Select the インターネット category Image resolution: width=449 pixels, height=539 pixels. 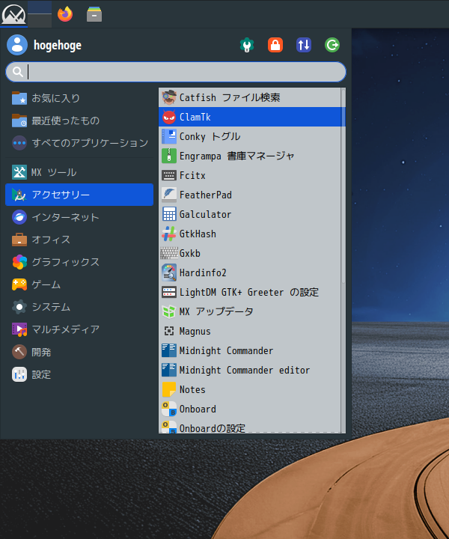point(79,217)
